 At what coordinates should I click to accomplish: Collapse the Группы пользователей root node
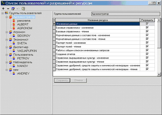[2, 13]
